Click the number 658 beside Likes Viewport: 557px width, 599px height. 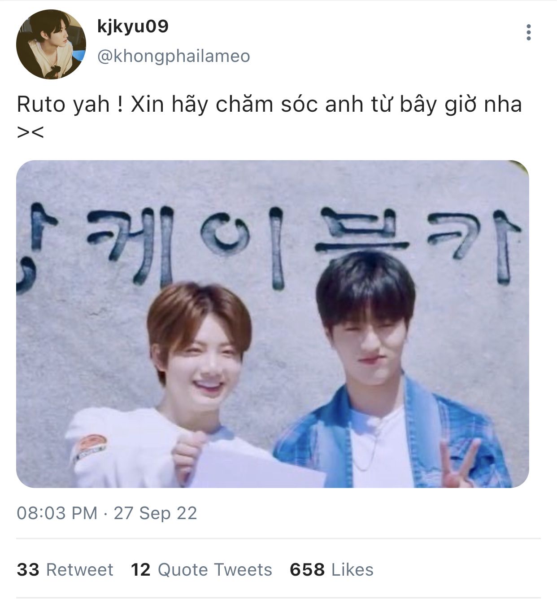[307, 569]
